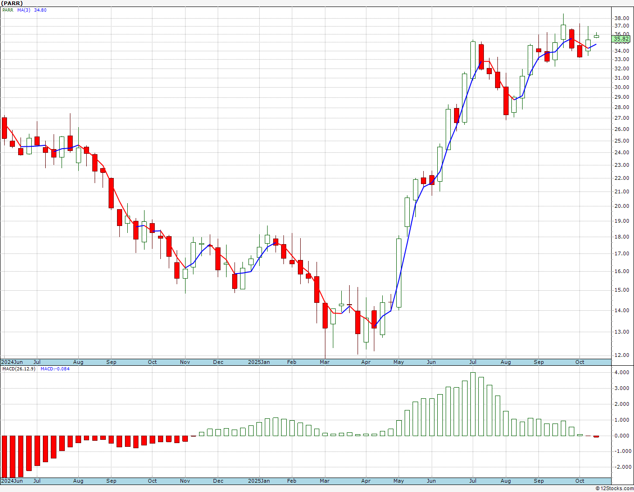634x492 pixels.
Task: Select May on the MACD timeline
Action: click(x=399, y=481)
